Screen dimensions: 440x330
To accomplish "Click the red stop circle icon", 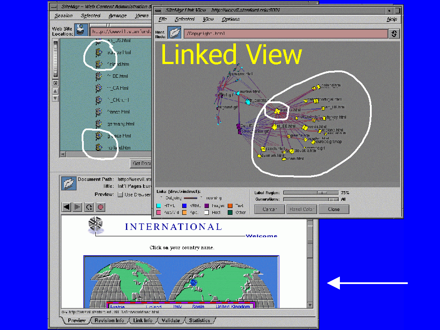I will pos(100,207).
